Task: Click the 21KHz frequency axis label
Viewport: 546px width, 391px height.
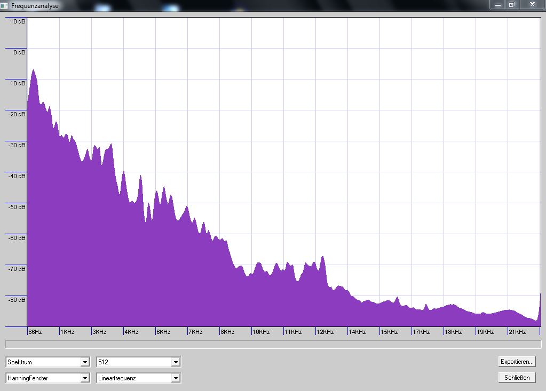Action: tap(518, 332)
